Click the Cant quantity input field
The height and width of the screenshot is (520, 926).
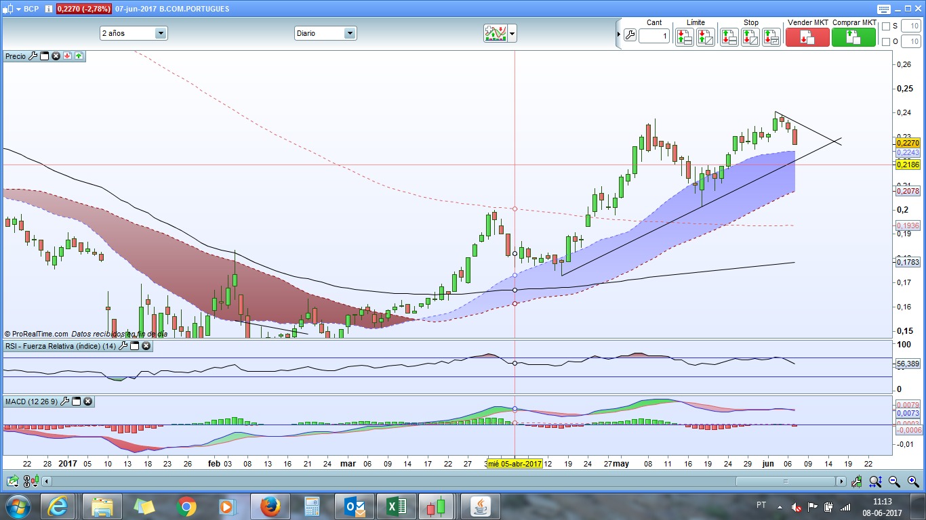click(653, 37)
